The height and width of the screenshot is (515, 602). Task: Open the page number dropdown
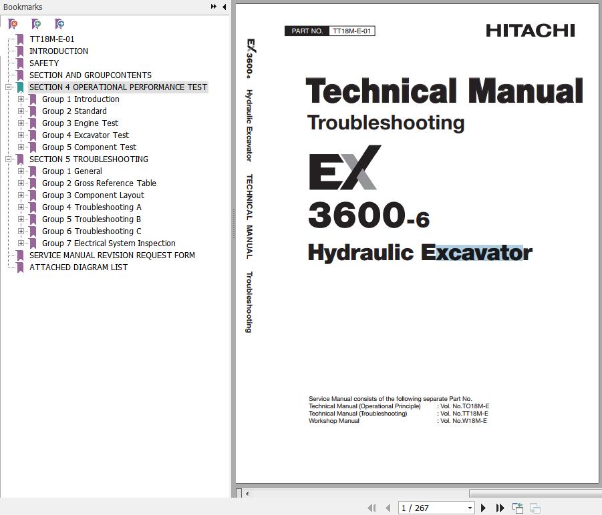[x=470, y=508]
